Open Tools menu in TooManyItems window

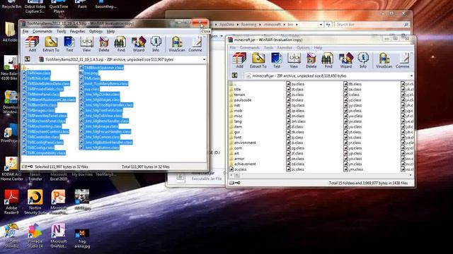(61, 31)
